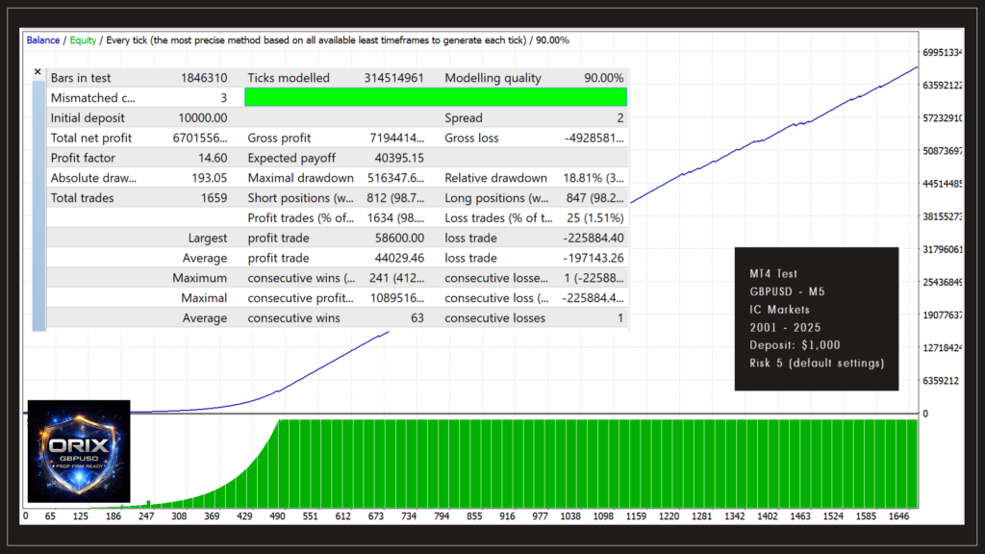
Task: Click the "Deposit: $1,000" line
Action: 795,345
